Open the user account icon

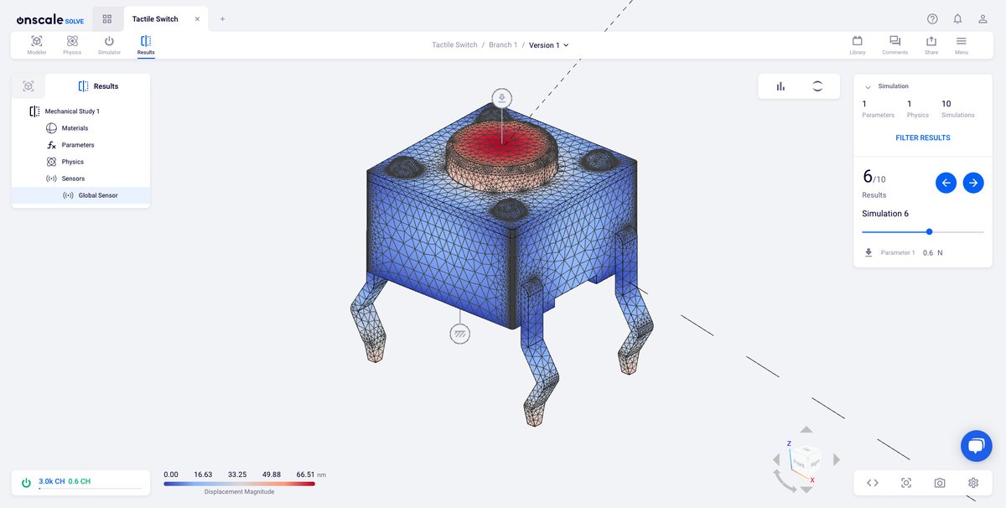click(983, 18)
